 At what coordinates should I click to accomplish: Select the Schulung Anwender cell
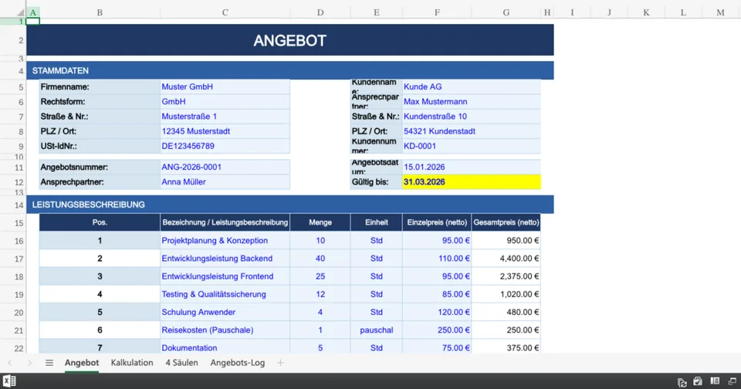point(225,313)
